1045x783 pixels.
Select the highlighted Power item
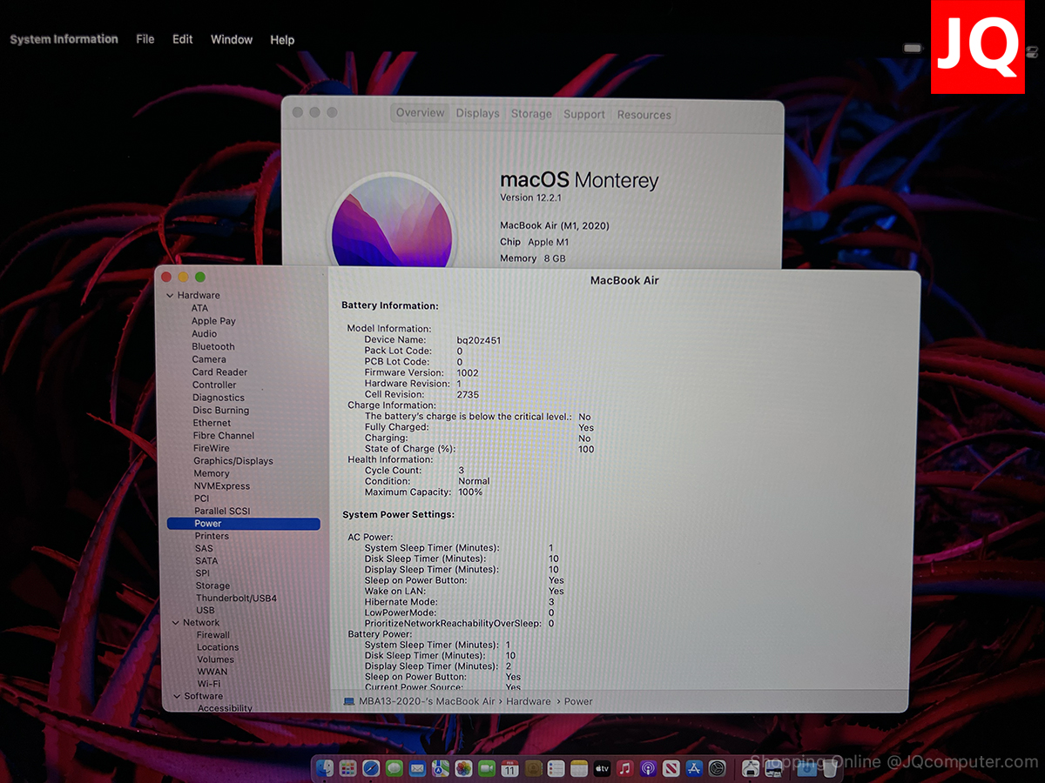(244, 524)
